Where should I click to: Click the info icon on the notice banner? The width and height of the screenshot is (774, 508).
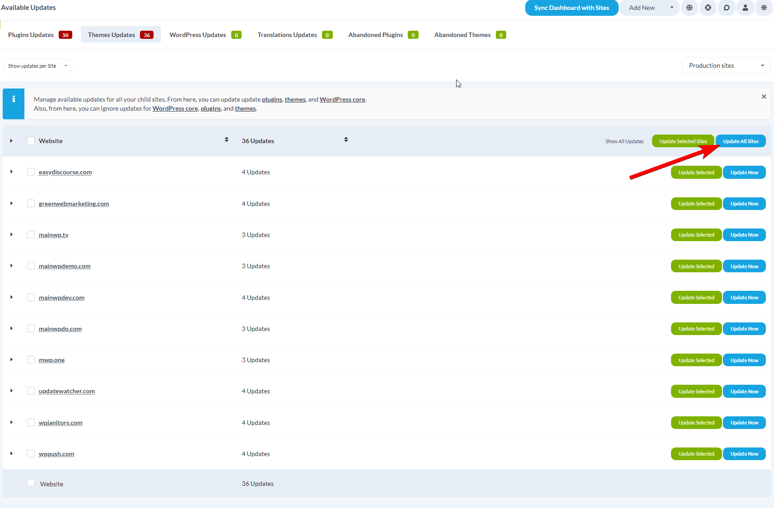click(13, 99)
